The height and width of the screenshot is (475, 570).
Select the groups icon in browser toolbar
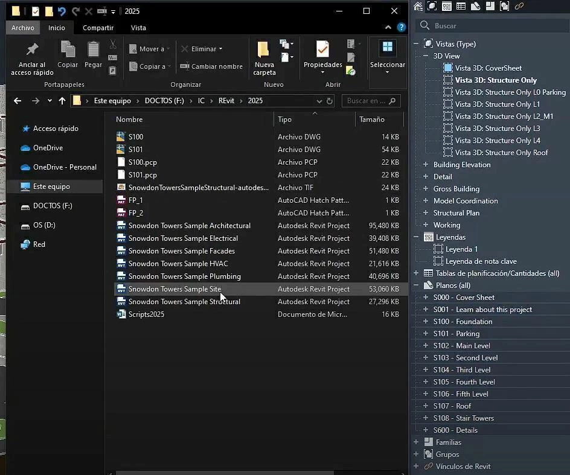coord(505,6)
